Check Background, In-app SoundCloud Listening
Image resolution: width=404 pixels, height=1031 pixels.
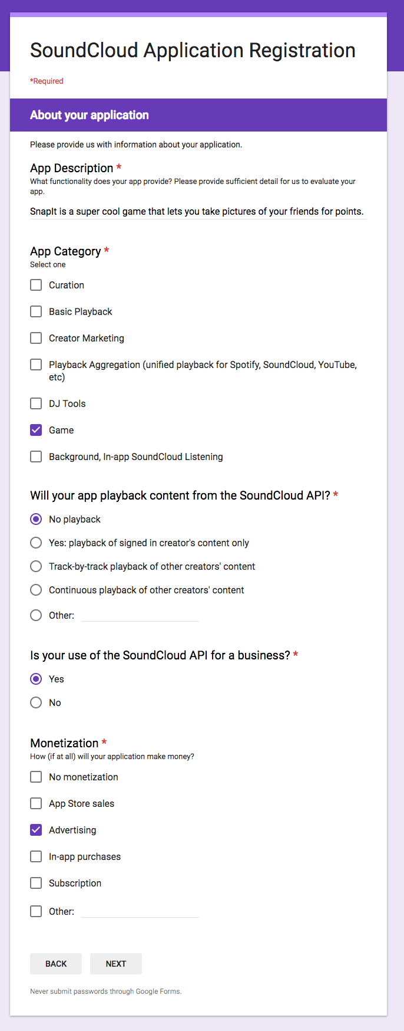(36, 457)
